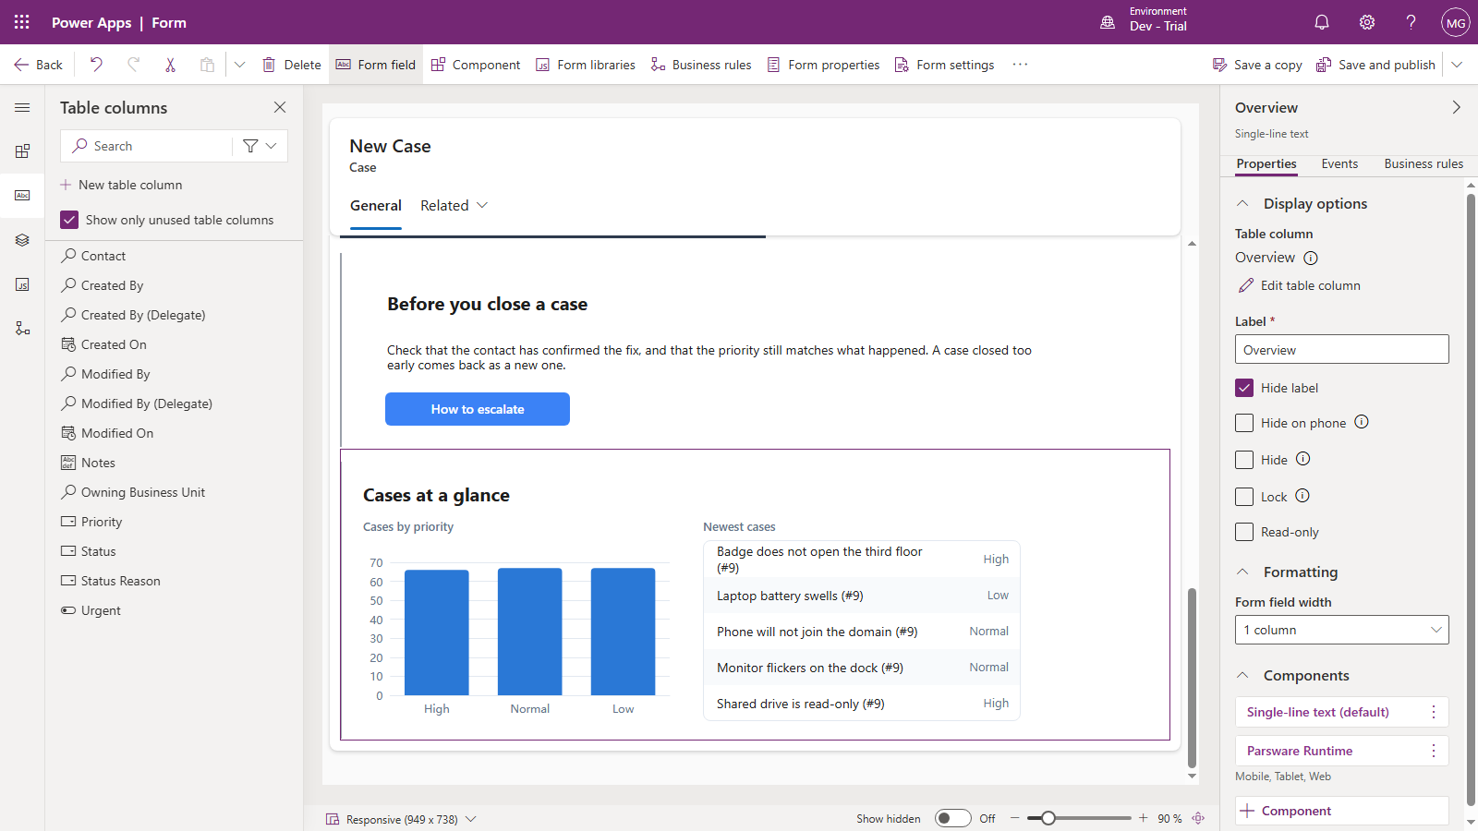Image resolution: width=1478 pixels, height=831 pixels.
Task: Check the Lock checkbox
Action: point(1244,497)
